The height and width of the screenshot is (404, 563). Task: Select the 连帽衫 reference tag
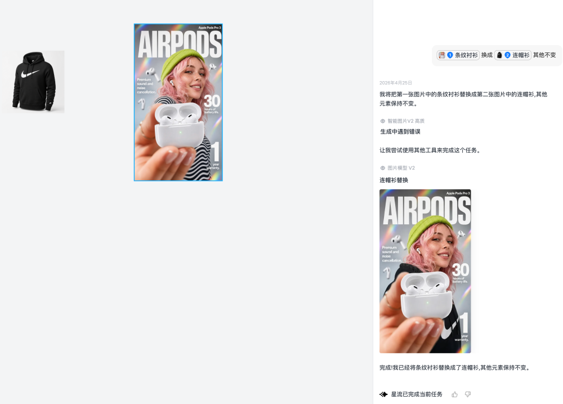click(513, 55)
